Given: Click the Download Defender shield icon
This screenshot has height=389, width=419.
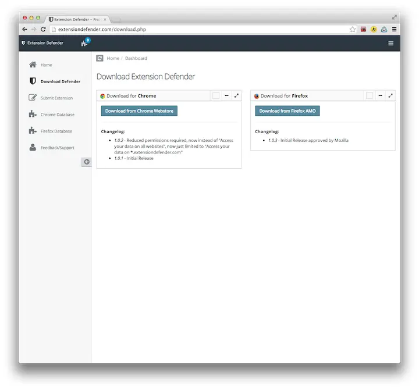Looking at the screenshot, I should point(33,81).
